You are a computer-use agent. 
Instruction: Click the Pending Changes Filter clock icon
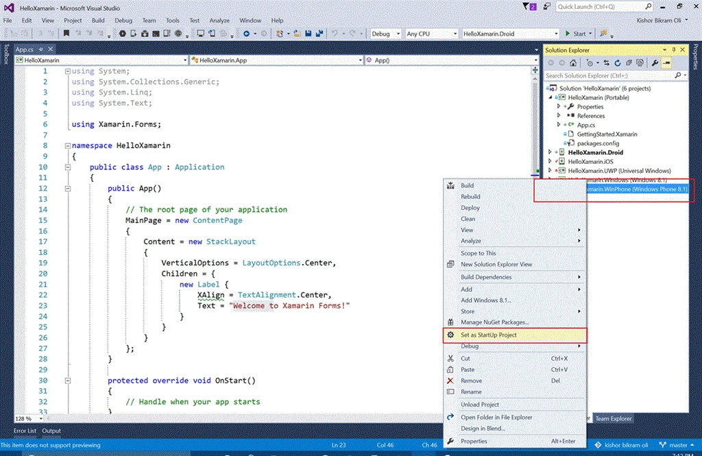point(590,63)
